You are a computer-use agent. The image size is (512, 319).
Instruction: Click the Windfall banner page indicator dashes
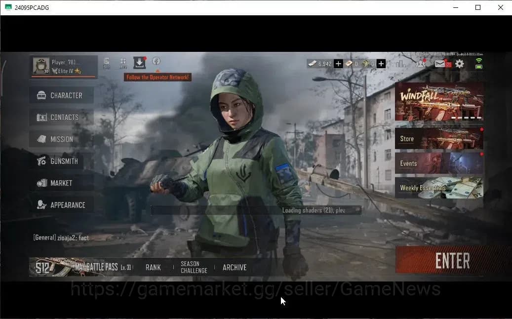click(x=467, y=118)
